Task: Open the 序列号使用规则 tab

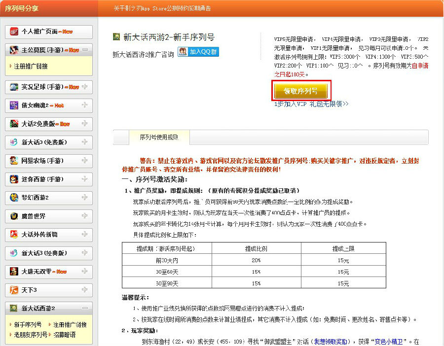Action: click(x=159, y=138)
